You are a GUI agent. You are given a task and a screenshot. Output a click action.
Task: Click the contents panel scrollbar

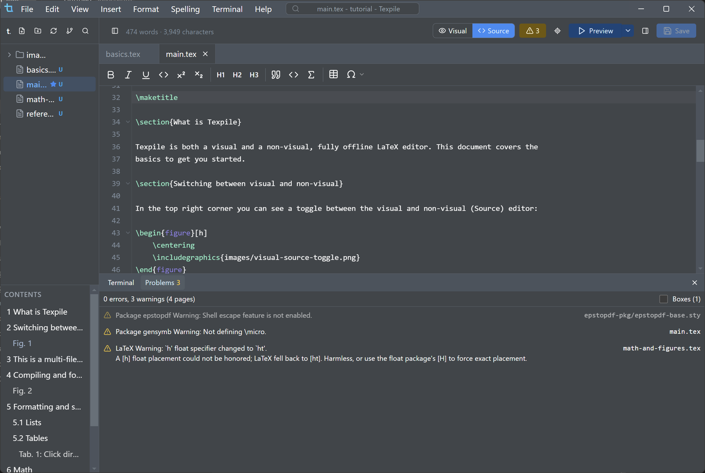94,360
